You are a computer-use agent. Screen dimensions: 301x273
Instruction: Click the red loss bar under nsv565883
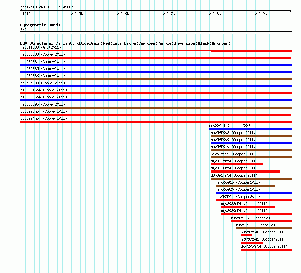(156, 58)
